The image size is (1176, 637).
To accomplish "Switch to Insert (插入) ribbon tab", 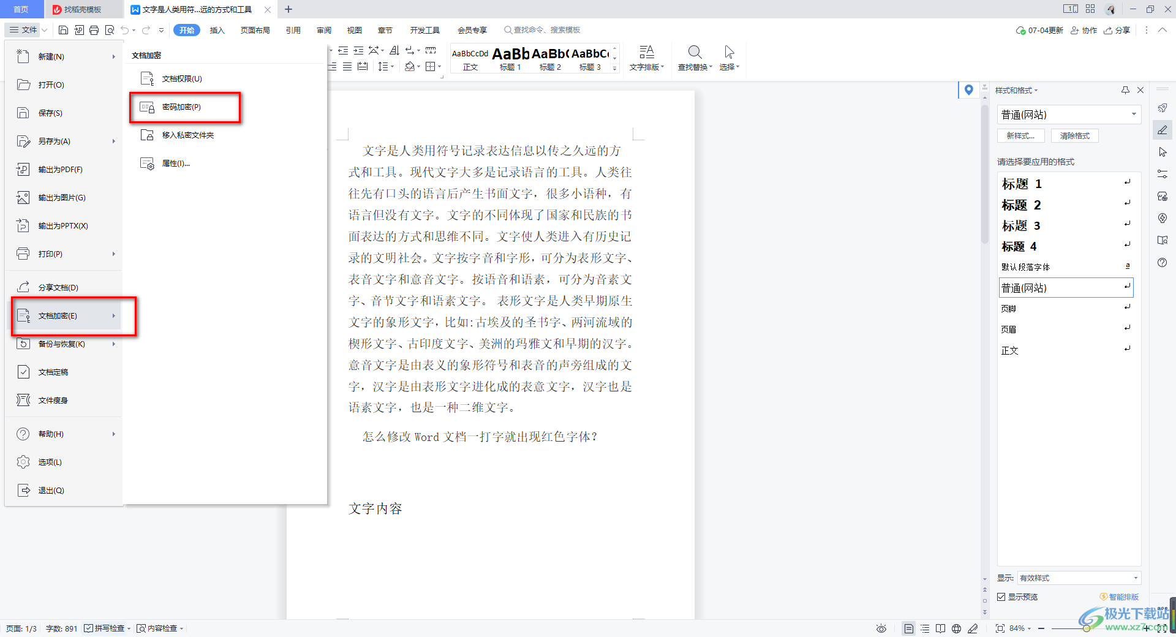I will pos(217,30).
